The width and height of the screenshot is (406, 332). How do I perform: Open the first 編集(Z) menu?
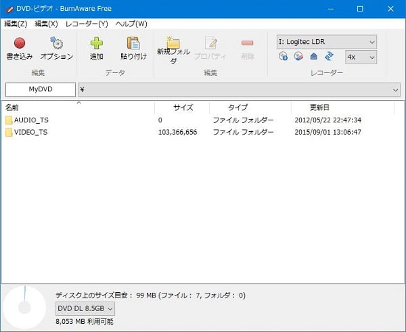[16, 24]
